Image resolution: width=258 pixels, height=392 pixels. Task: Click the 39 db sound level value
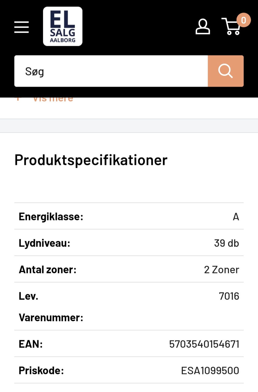click(x=226, y=243)
